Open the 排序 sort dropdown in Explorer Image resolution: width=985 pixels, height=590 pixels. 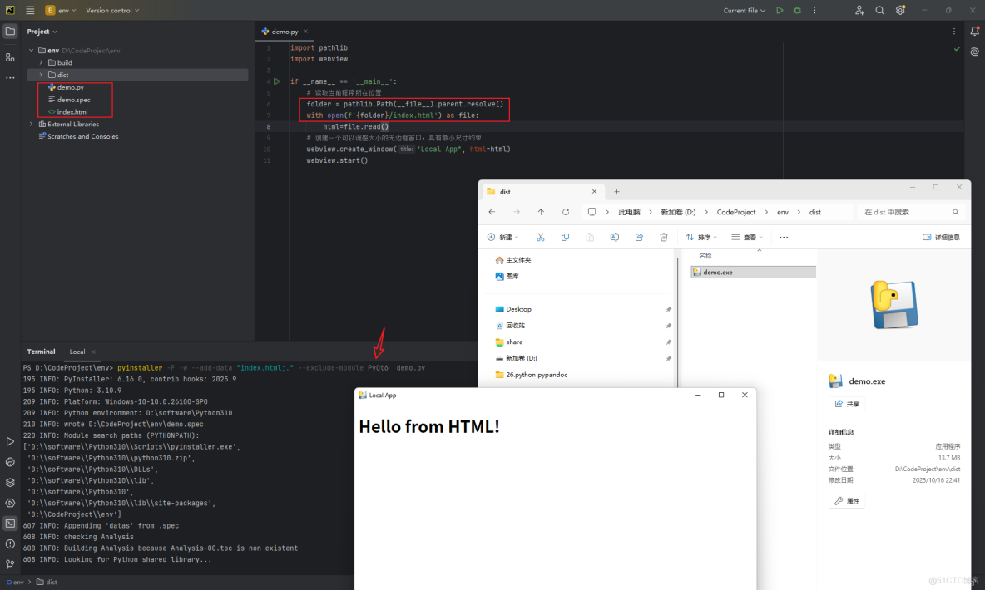click(x=700, y=237)
